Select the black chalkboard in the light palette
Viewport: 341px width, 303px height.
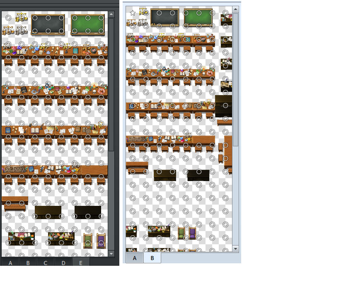point(164,18)
